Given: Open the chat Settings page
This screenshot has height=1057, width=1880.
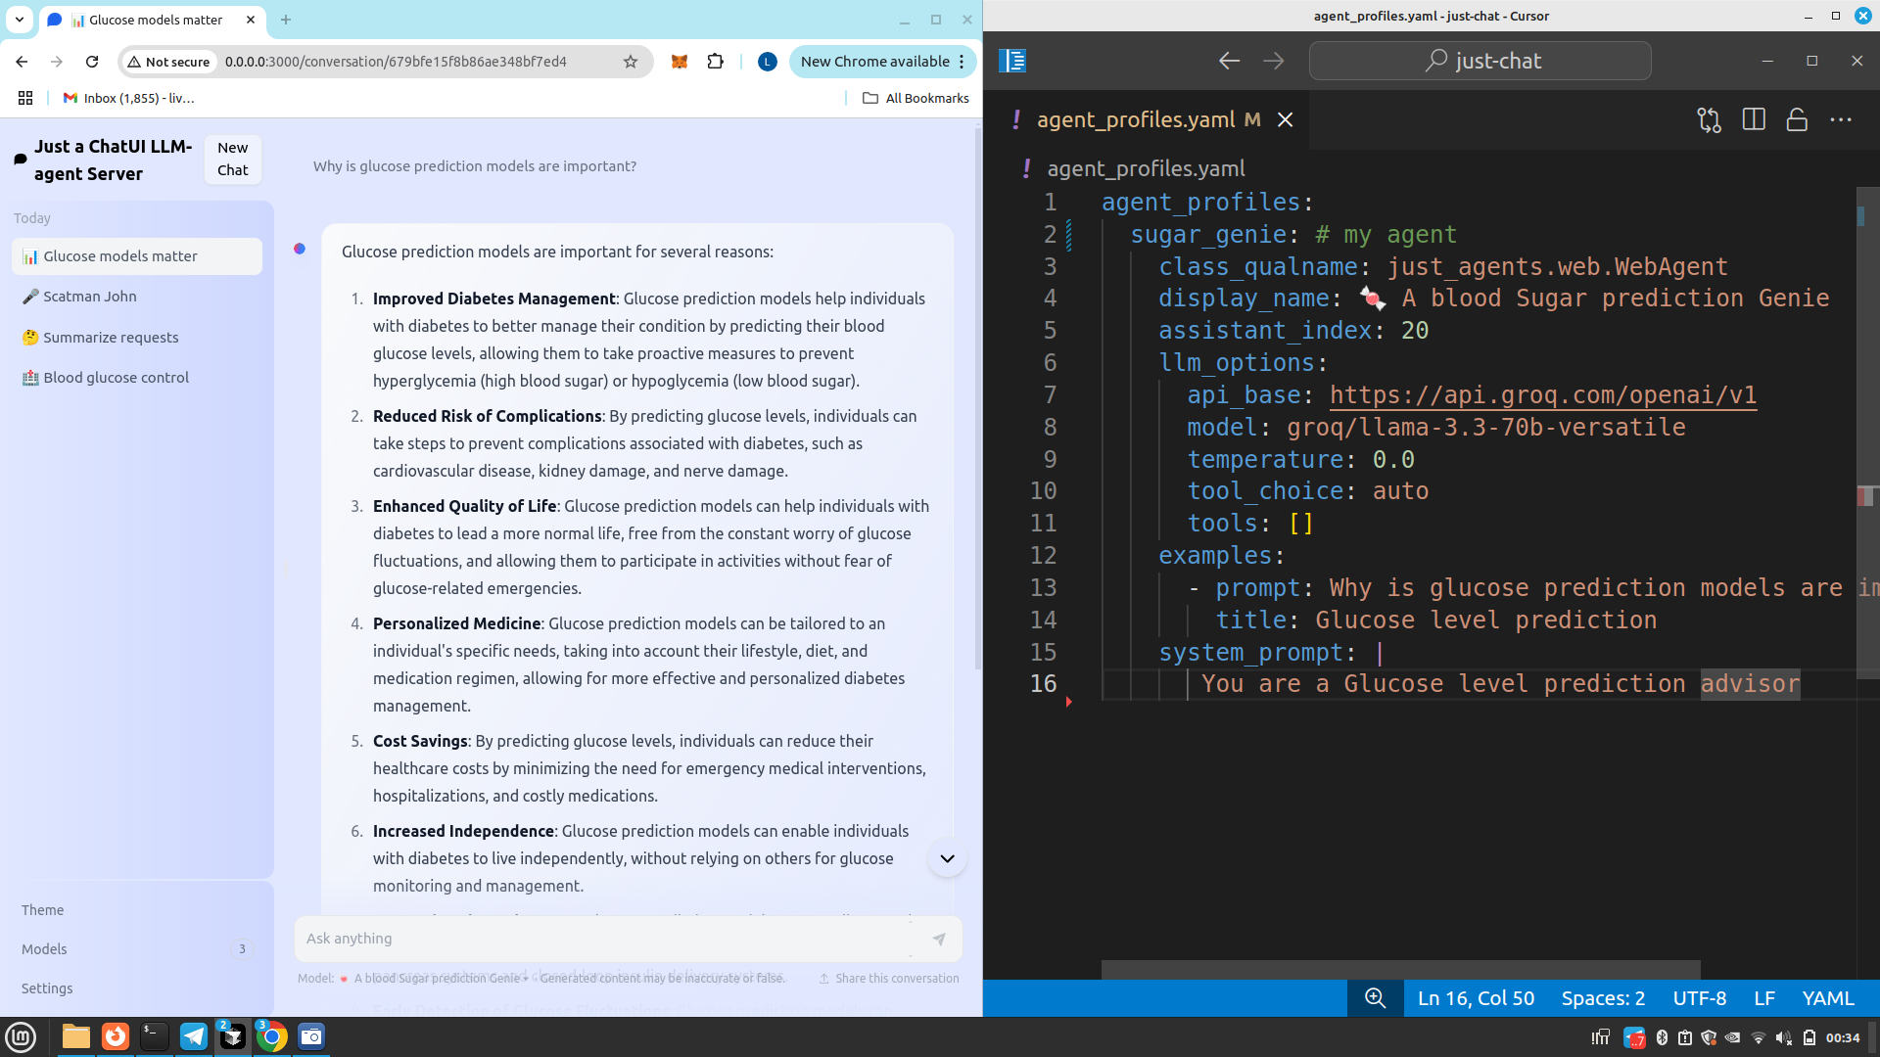Looking at the screenshot, I should click(x=137, y=988).
